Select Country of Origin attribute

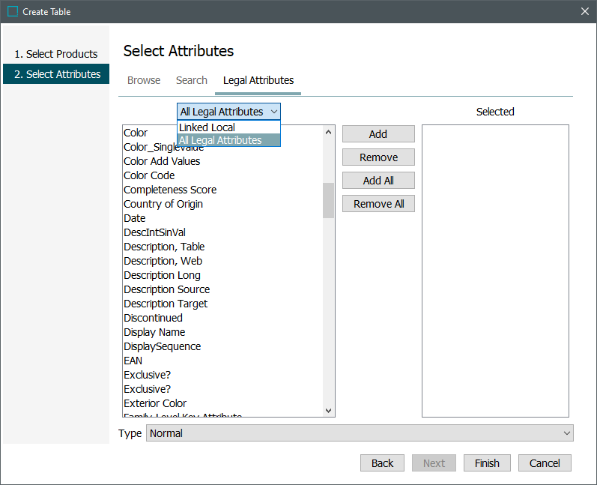163,204
